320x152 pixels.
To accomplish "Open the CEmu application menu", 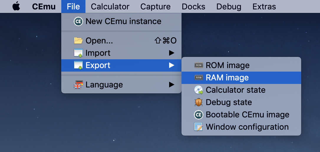I will [x=44, y=6].
